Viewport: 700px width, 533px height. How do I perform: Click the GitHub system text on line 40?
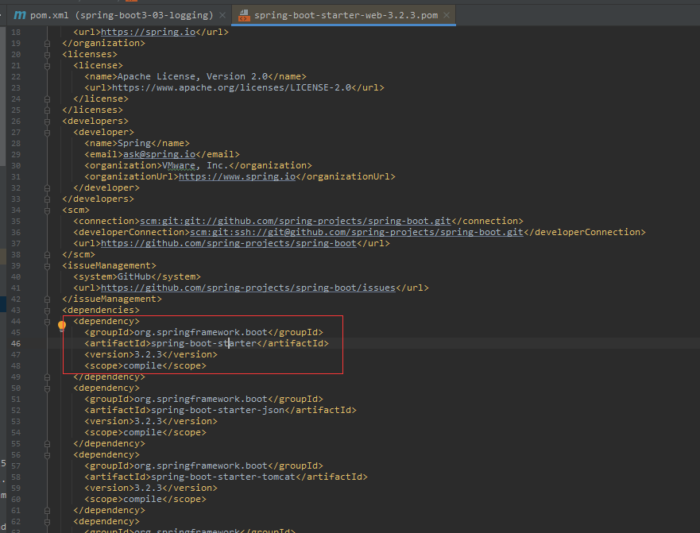(134, 277)
